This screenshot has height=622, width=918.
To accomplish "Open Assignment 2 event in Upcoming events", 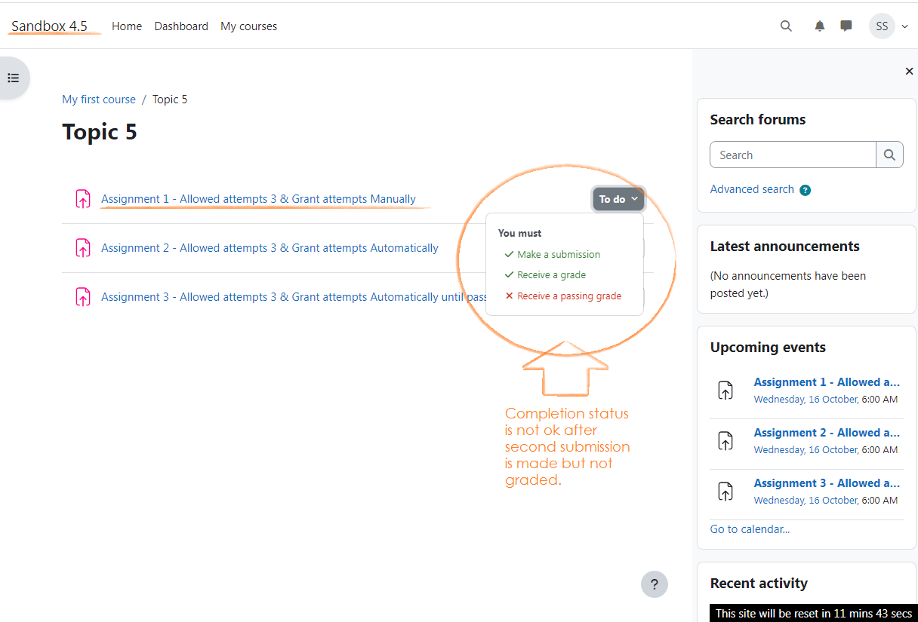I will coord(827,433).
